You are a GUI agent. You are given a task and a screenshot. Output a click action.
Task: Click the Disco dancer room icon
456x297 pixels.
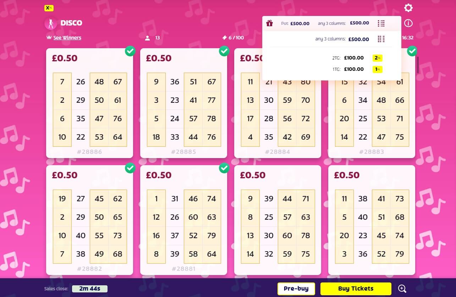51,23
